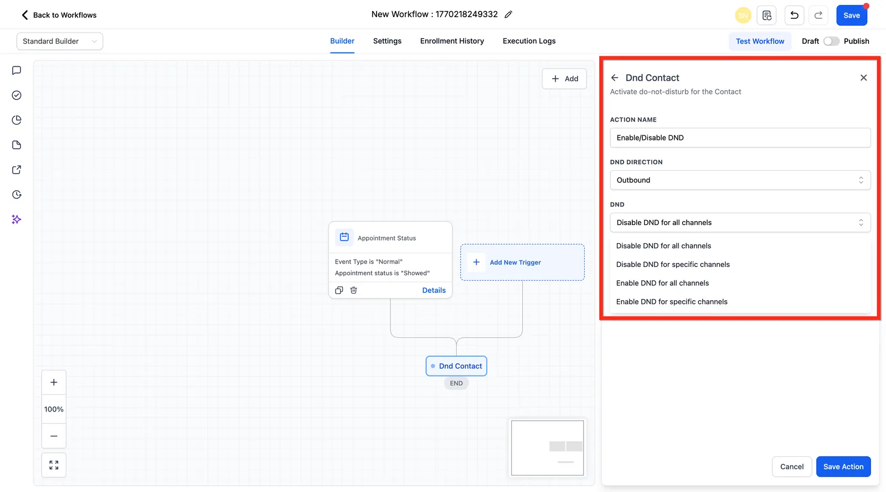This screenshot has width=886, height=492.
Task: Open external link sidebar icon
Action: pyautogui.click(x=17, y=170)
